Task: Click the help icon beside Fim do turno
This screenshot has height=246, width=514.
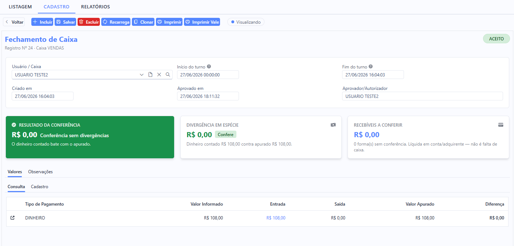Action: tap(370, 67)
